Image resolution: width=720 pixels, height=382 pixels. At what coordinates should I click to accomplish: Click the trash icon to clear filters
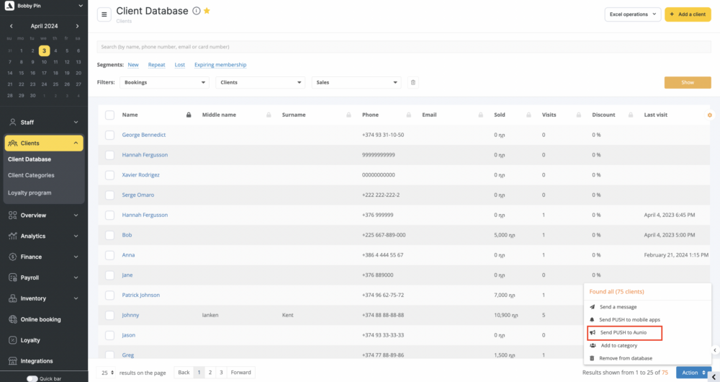click(x=413, y=83)
